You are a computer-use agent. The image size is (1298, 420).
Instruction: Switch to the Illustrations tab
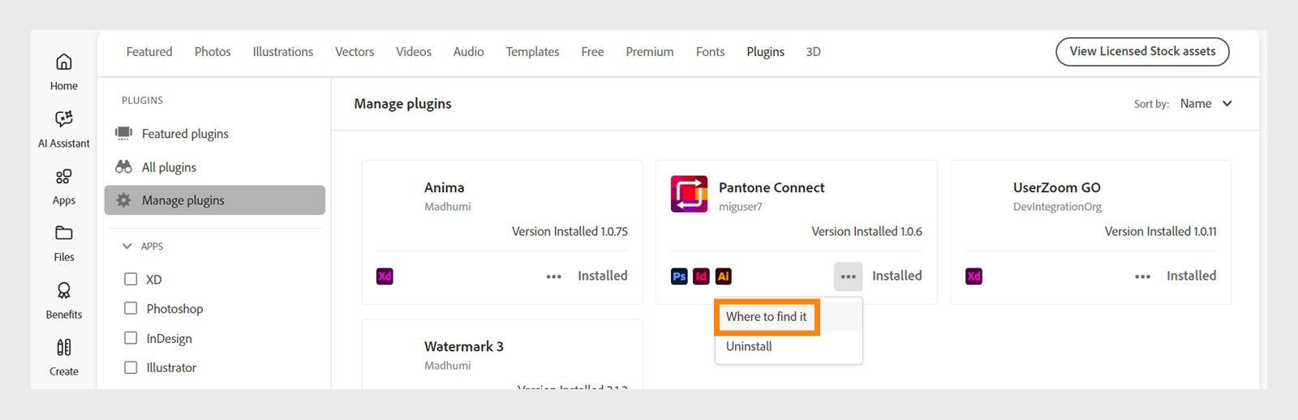pos(283,52)
